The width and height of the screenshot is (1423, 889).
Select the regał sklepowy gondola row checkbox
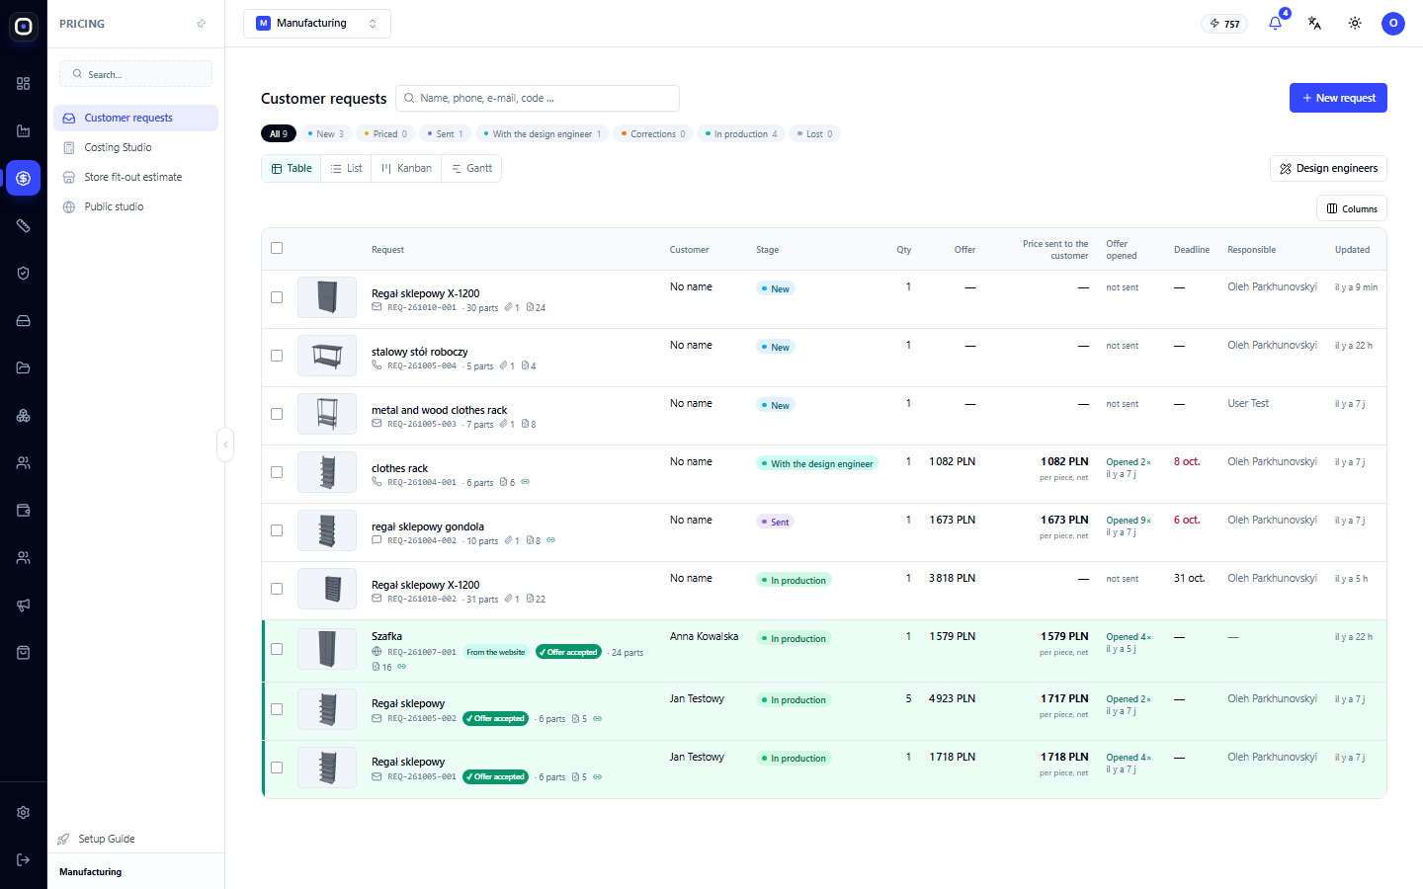[277, 530]
